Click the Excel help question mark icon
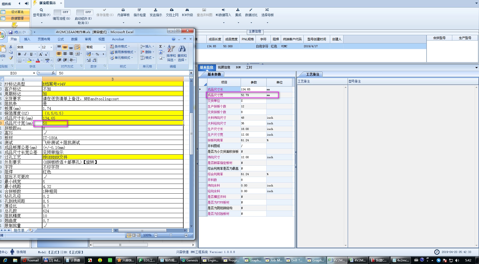The image size is (479, 264). coord(174,39)
